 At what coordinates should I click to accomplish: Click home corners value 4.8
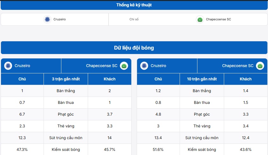click(158, 114)
